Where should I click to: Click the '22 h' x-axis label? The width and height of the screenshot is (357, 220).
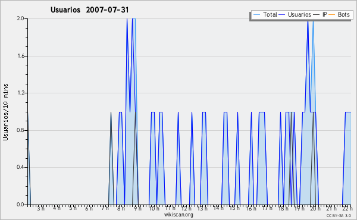[x=347, y=209]
